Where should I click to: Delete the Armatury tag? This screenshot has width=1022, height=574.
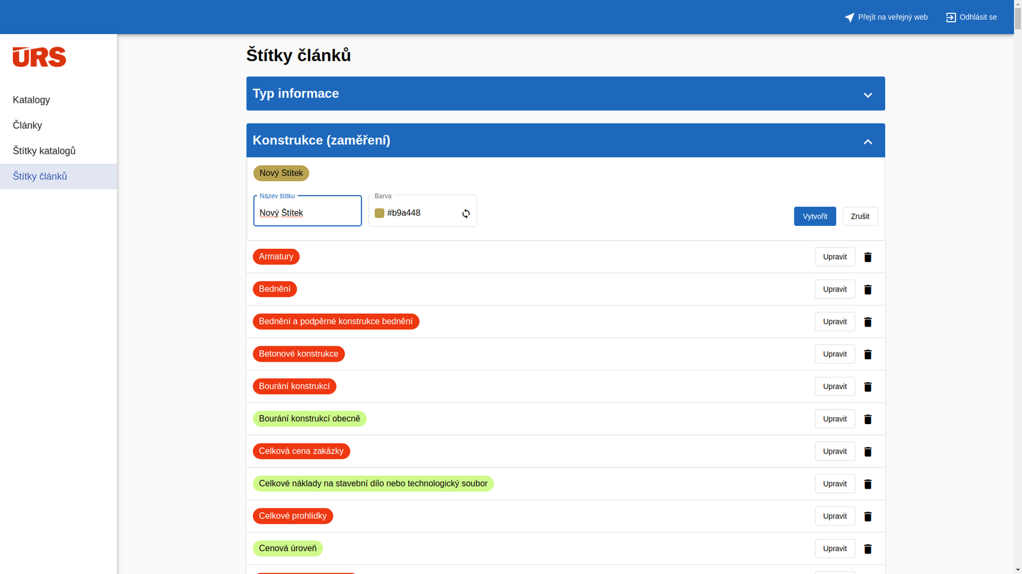point(867,257)
